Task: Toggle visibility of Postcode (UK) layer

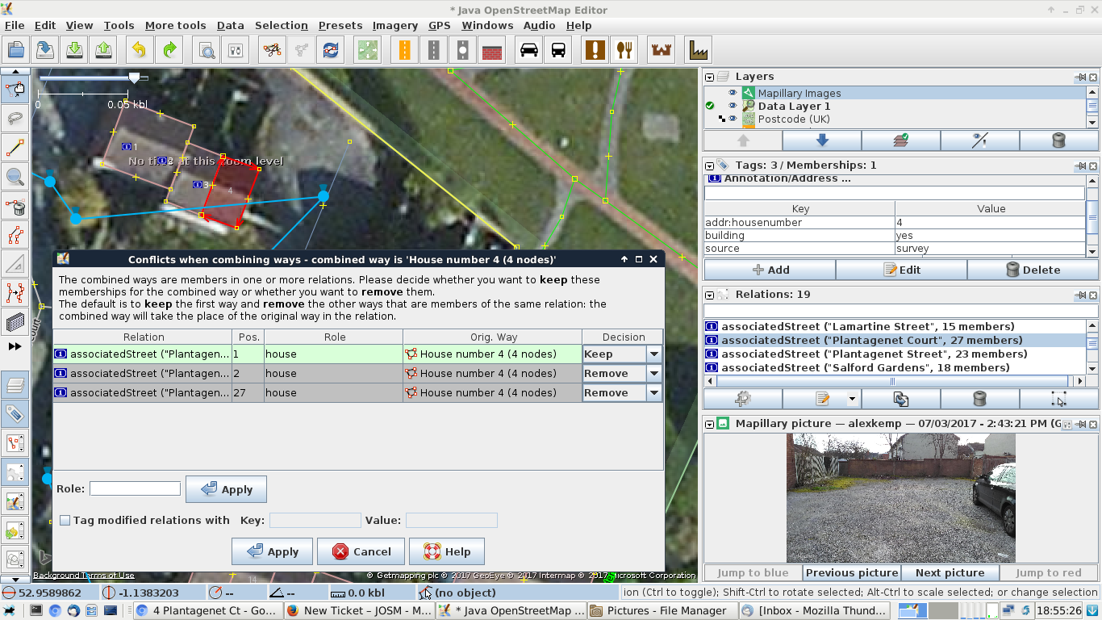Action: pyautogui.click(x=733, y=119)
